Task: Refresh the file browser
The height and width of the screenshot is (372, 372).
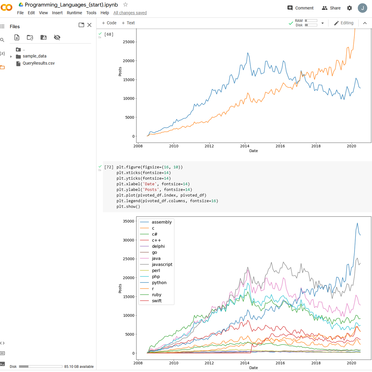Action: [30, 37]
